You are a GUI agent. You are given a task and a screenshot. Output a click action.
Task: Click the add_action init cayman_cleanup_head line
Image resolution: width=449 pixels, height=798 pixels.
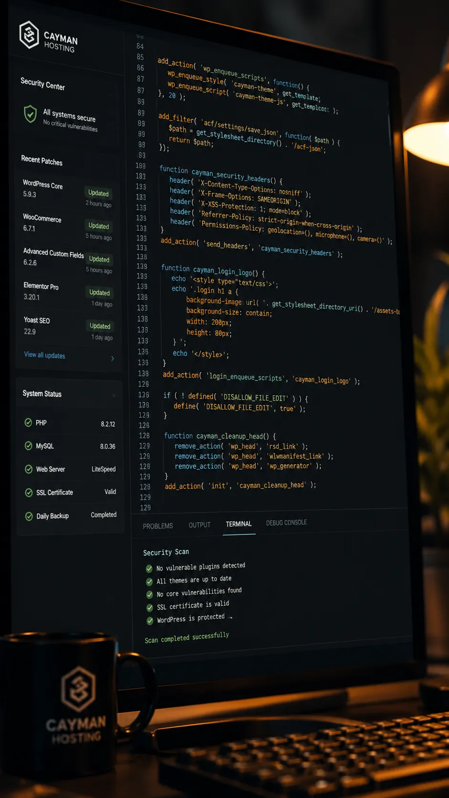pos(240,486)
